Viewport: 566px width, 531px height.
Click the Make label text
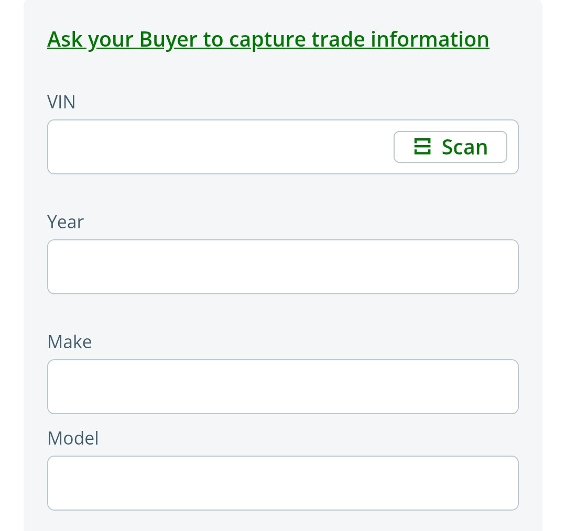(x=69, y=341)
